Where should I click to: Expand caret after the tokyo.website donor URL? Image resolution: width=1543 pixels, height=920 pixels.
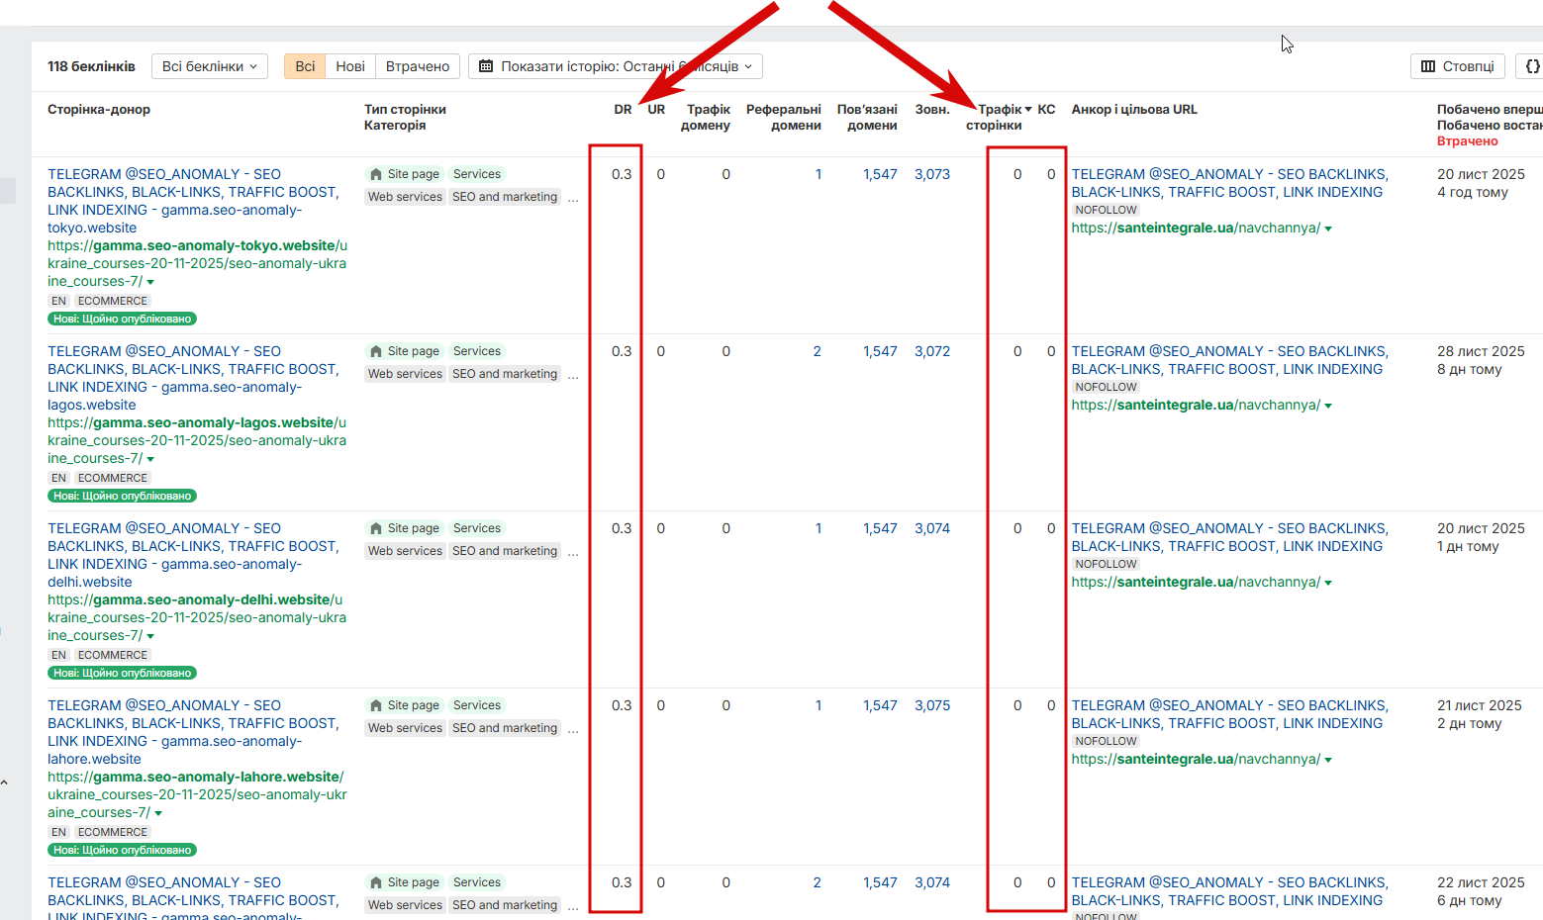150,282
